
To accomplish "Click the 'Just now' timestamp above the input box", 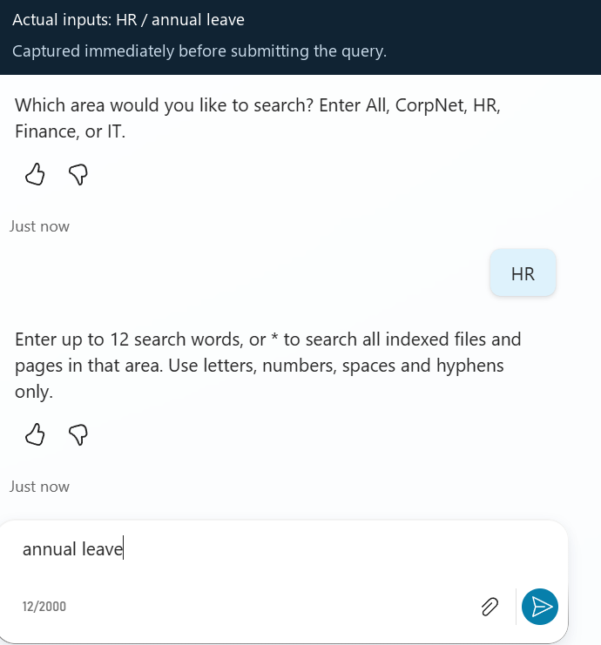I will point(39,487).
